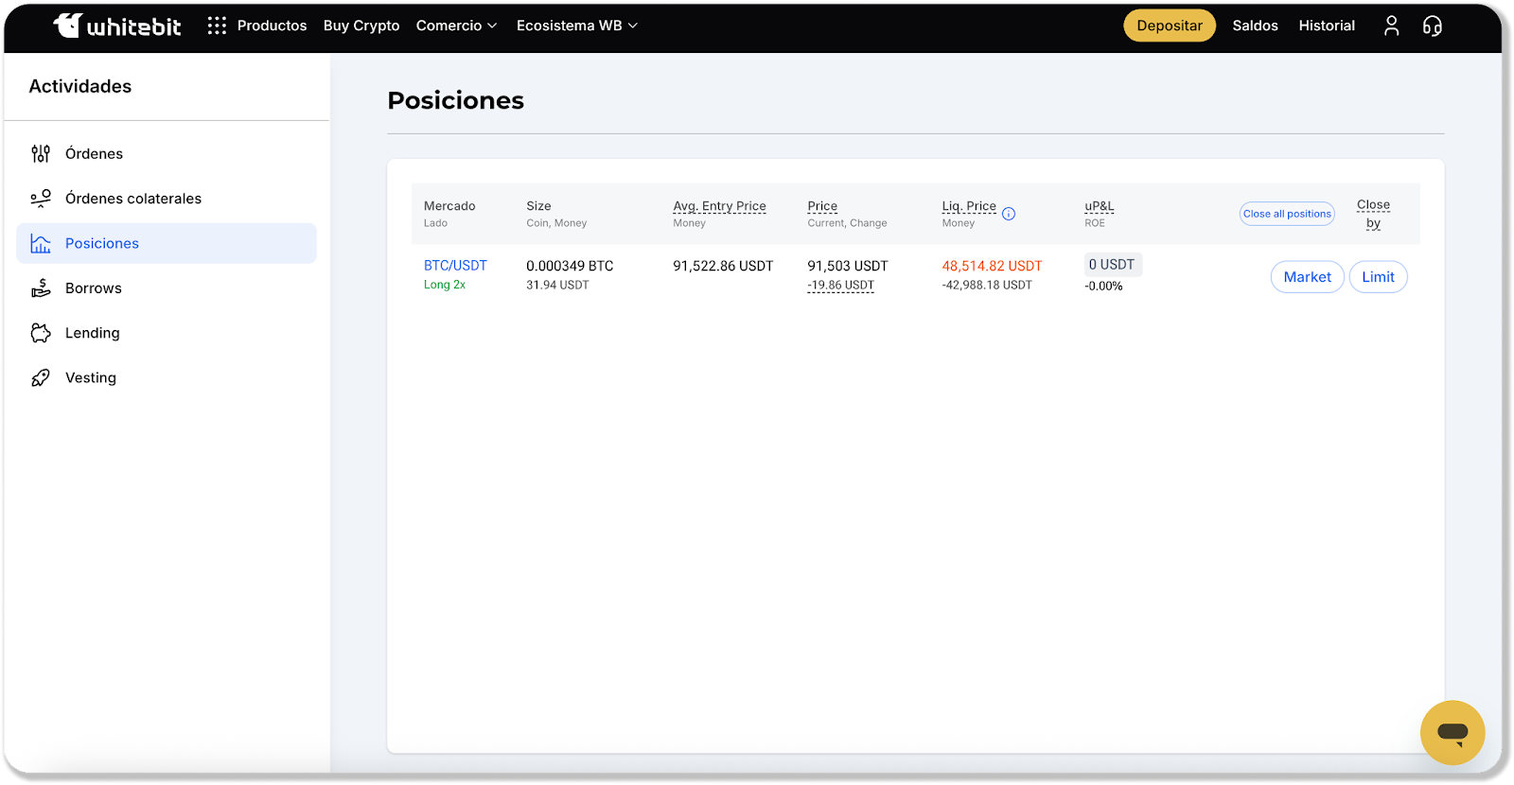Click the Vesting rocket icon
Screen dimensions: 1514x785
pos(41,377)
